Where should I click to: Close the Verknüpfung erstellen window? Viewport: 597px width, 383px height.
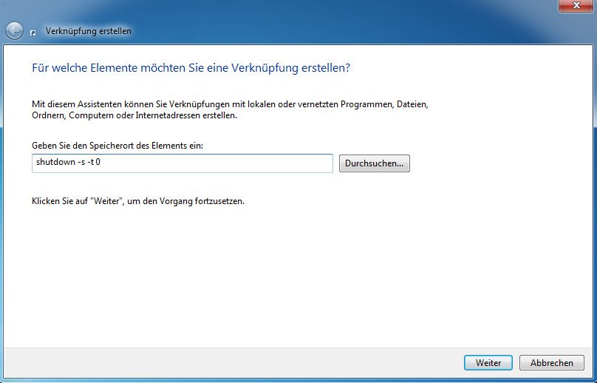(576, 5)
